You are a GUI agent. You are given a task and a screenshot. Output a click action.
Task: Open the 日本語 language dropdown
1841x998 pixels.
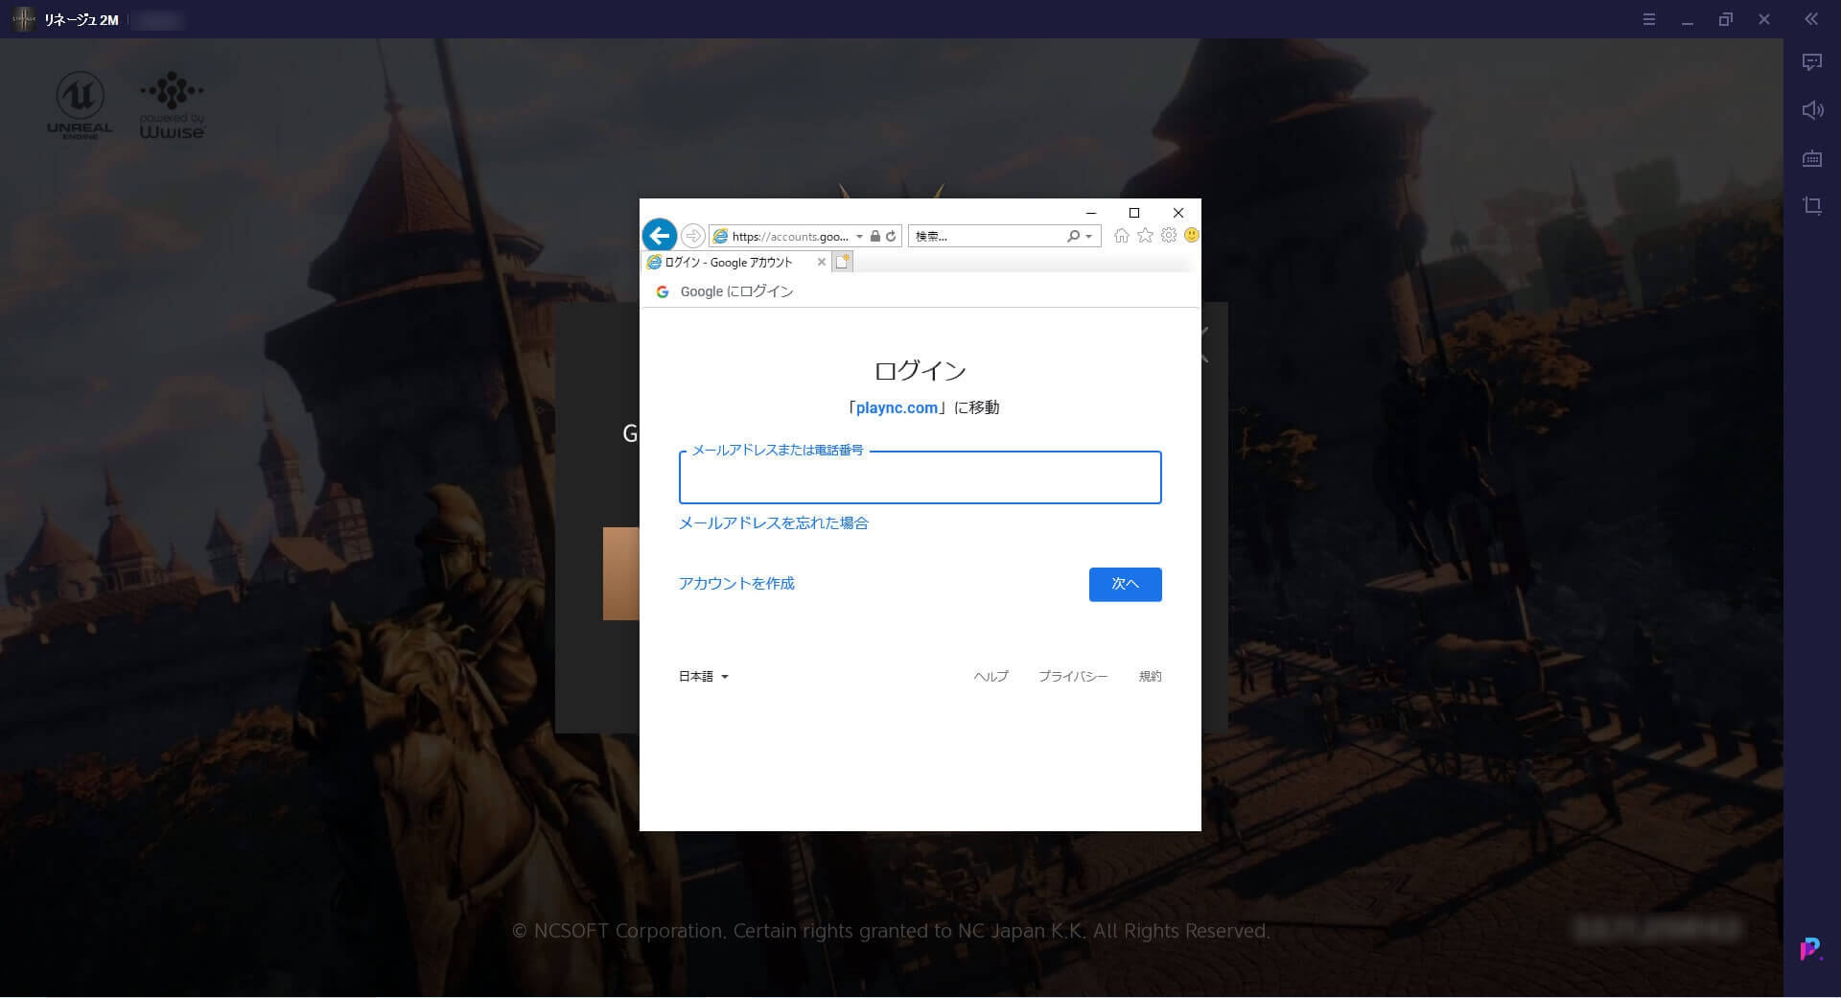(x=704, y=677)
